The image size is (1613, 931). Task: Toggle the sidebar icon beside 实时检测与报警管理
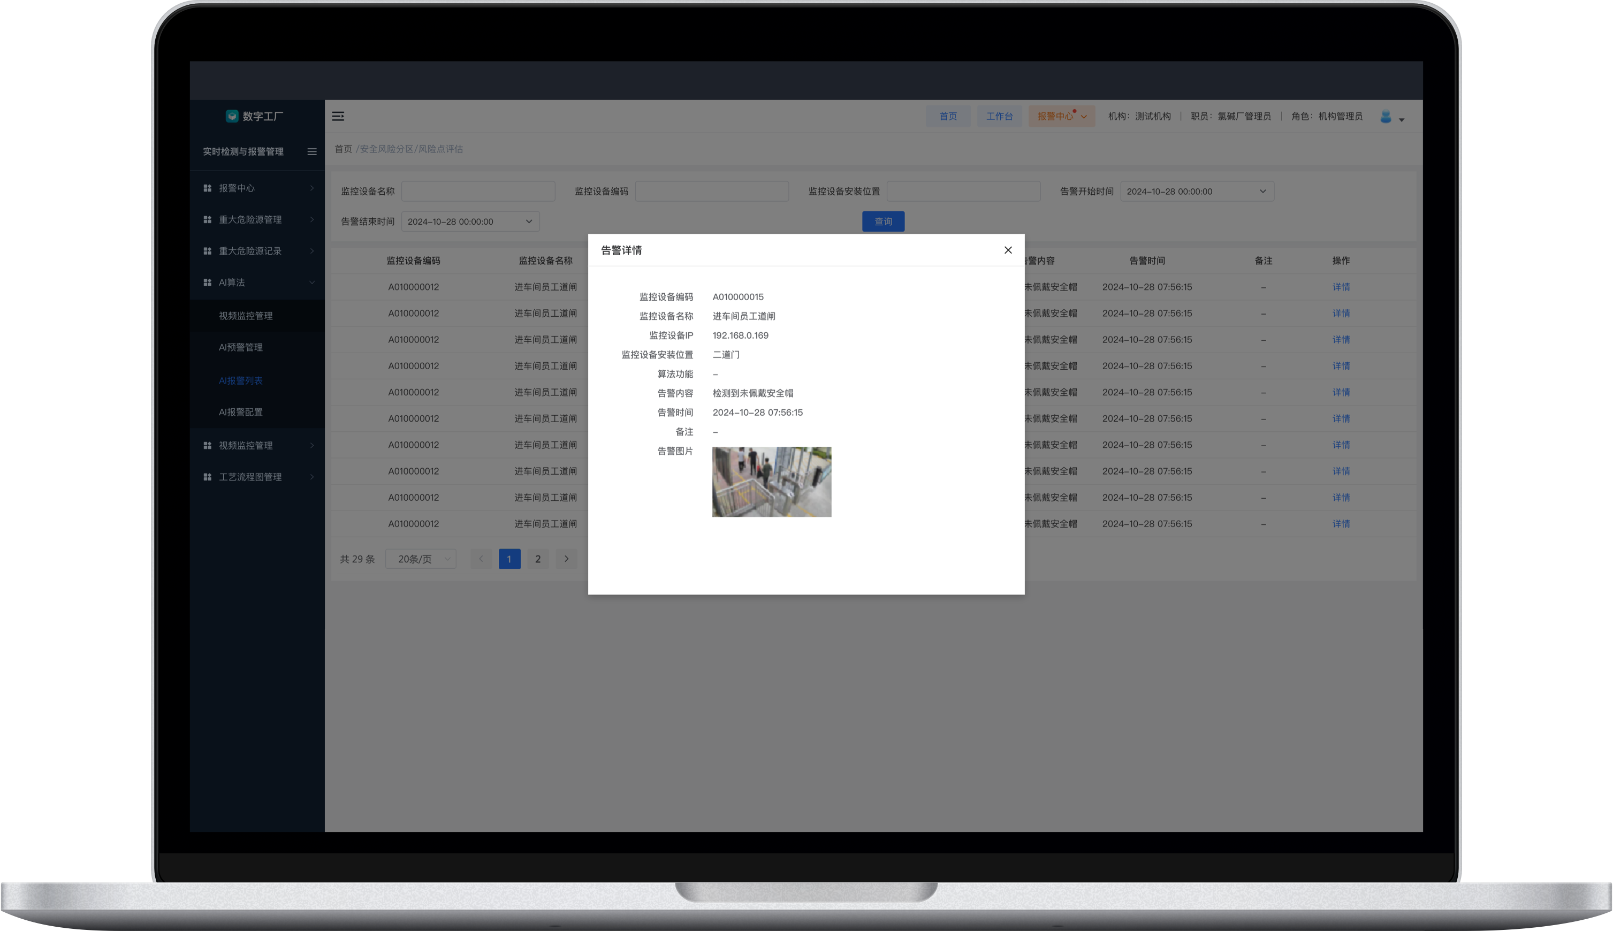pyautogui.click(x=312, y=151)
